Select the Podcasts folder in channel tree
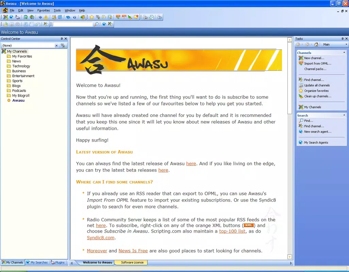349x272 pixels. [19, 90]
